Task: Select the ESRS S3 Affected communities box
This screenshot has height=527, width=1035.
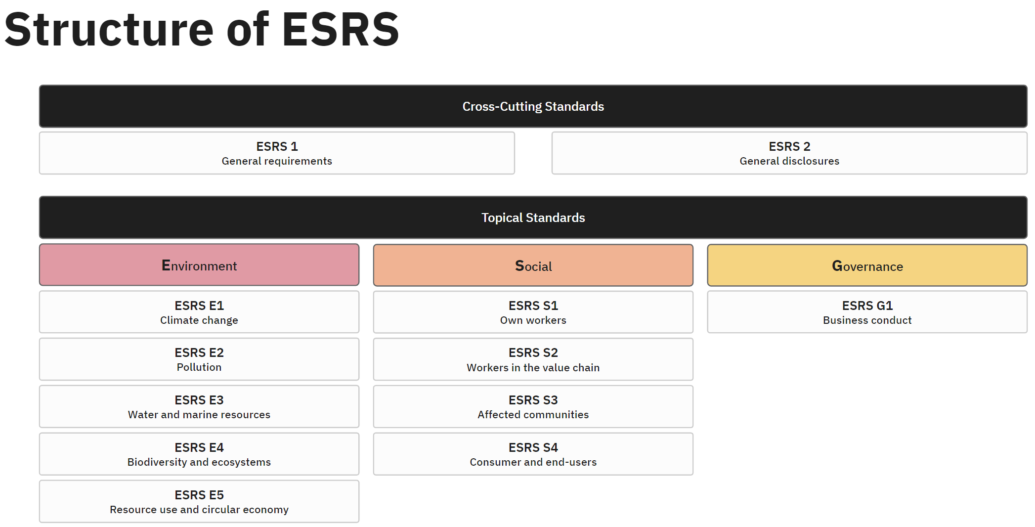Action: click(x=533, y=406)
